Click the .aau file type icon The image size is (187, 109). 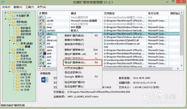44,17
